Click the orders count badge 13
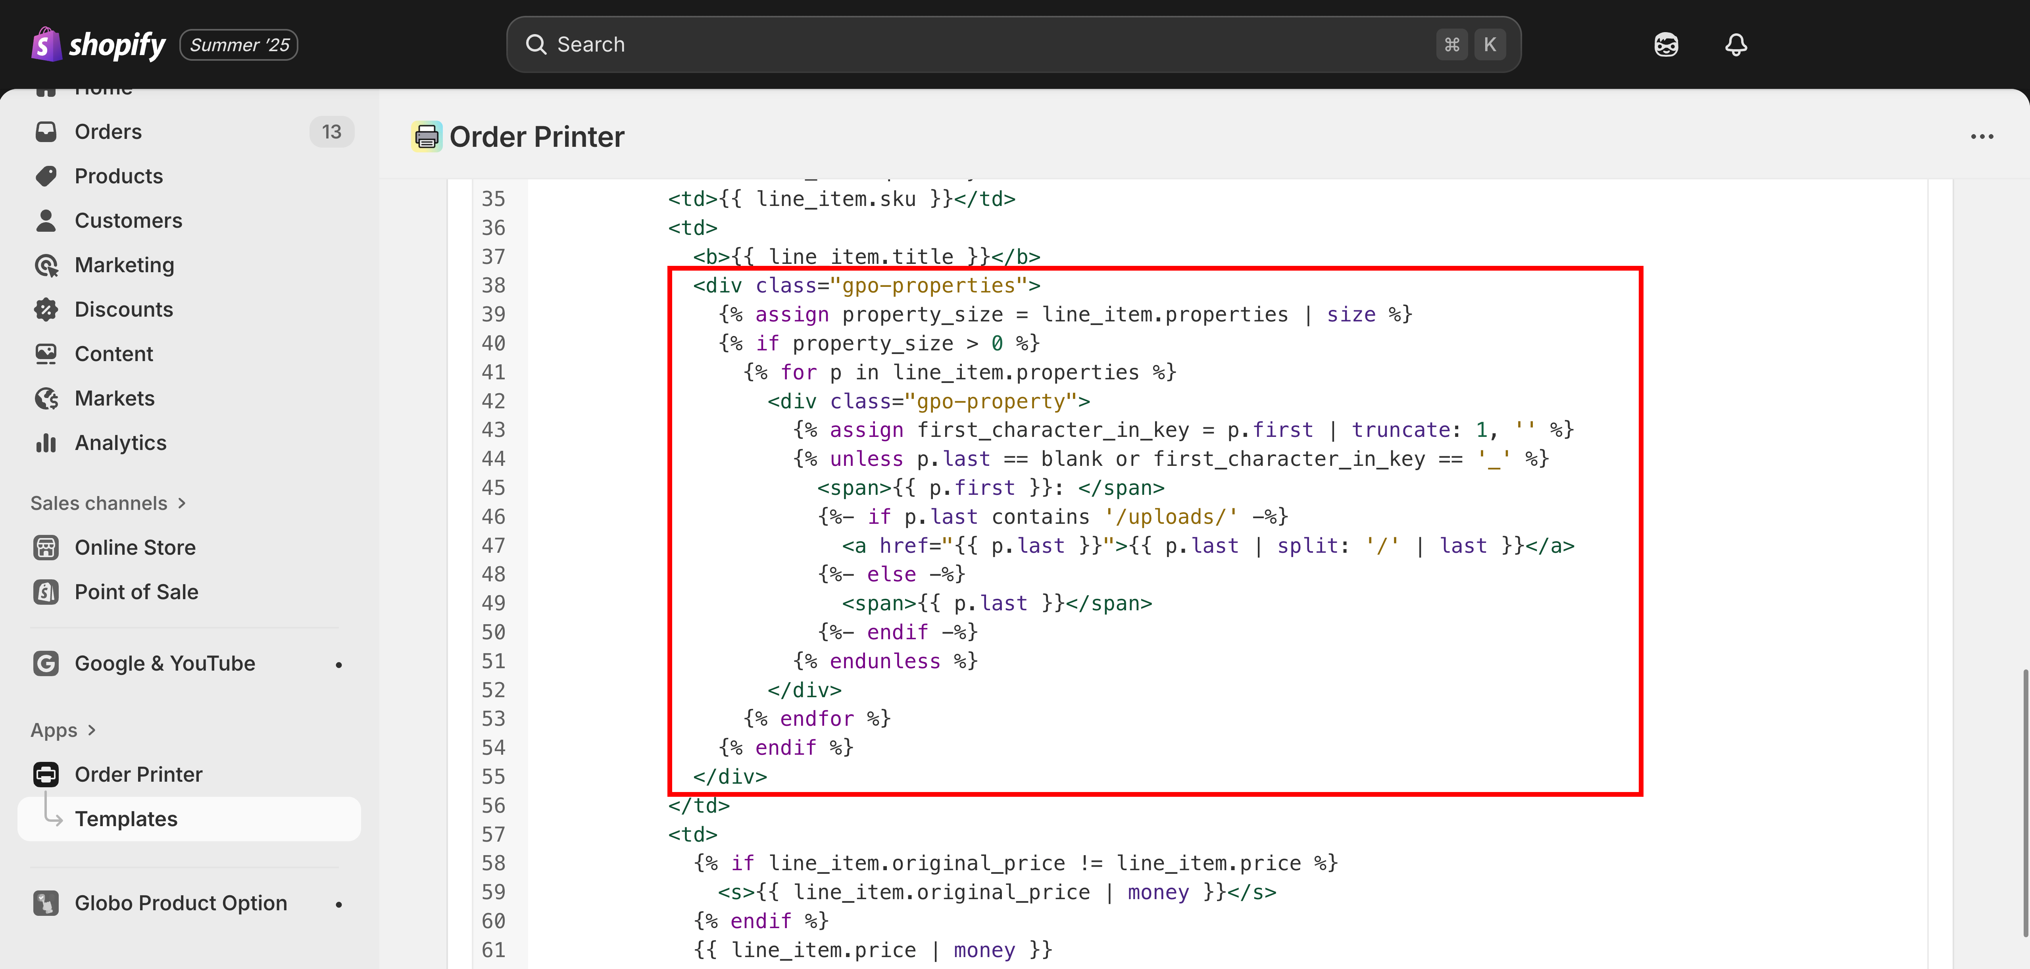 pyautogui.click(x=332, y=132)
